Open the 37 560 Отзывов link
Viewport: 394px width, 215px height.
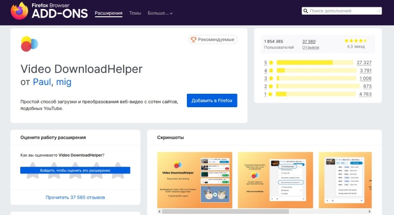(x=310, y=44)
